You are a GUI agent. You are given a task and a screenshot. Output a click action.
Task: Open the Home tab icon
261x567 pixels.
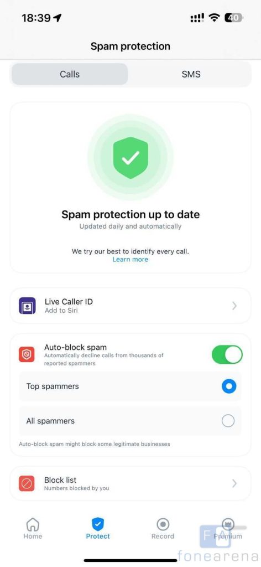(x=33, y=524)
